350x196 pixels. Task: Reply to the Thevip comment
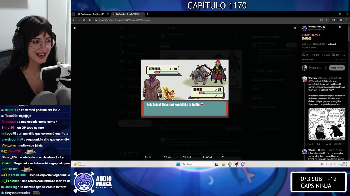(311, 144)
